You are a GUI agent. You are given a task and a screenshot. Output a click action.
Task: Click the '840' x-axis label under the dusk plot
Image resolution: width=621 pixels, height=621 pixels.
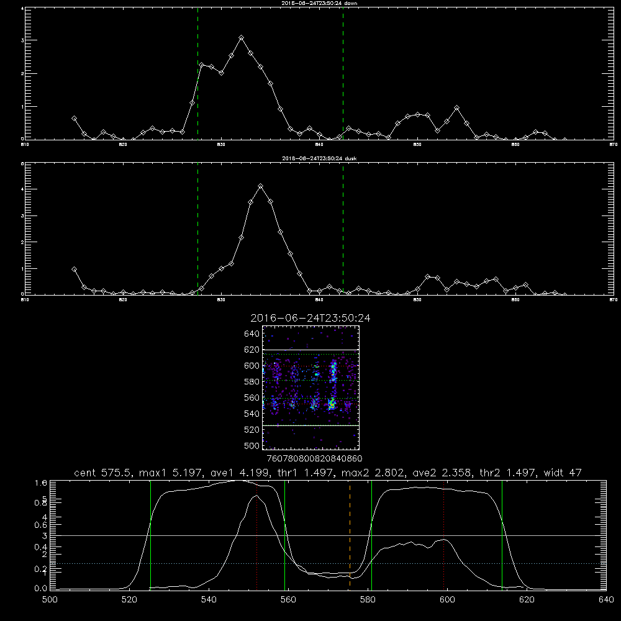(319, 300)
